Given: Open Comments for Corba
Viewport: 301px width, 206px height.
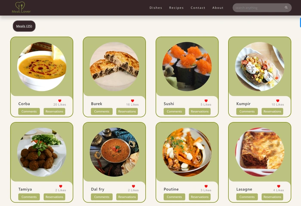Looking at the screenshot, I should pyautogui.click(x=29, y=111).
